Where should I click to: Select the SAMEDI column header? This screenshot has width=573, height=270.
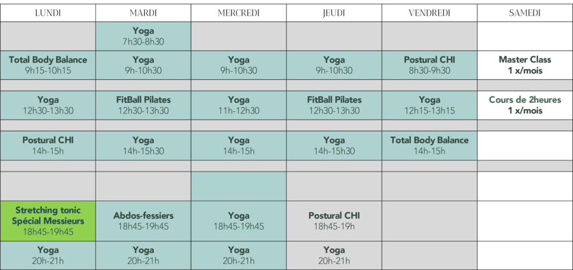(525, 13)
